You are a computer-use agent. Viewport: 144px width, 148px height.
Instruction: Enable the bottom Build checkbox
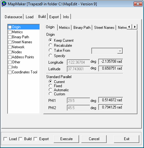pyautogui.click(x=20, y=139)
